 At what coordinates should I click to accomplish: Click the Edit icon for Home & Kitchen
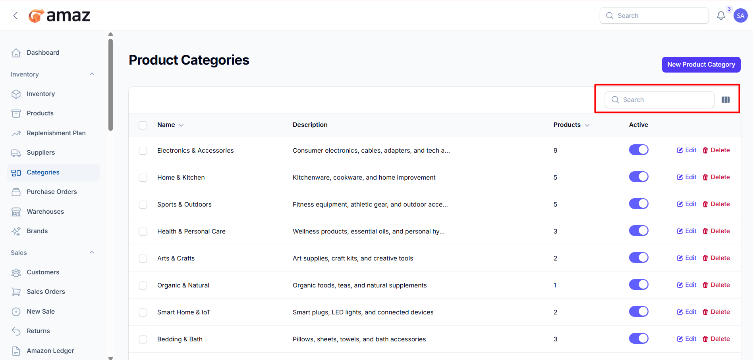680,177
